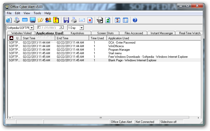210x131 pixels.
Task: Switch to the Instant Messenger tab
Action: (162, 33)
